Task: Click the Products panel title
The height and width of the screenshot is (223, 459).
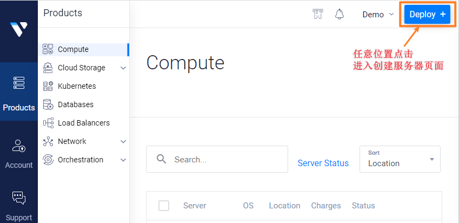Action: click(63, 13)
